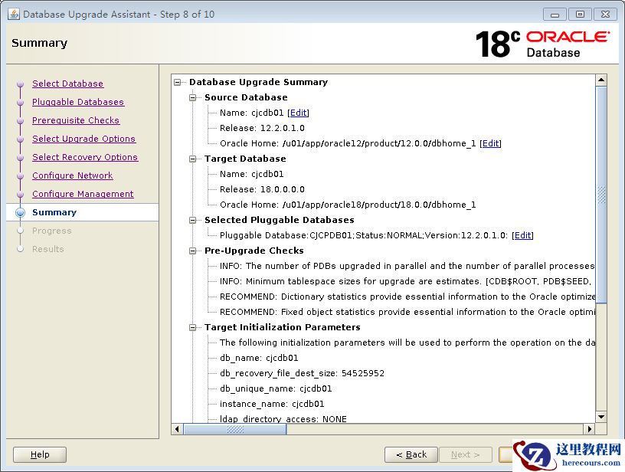Click the vertical scrollbar up arrow

pyautogui.click(x=601, y=80)
